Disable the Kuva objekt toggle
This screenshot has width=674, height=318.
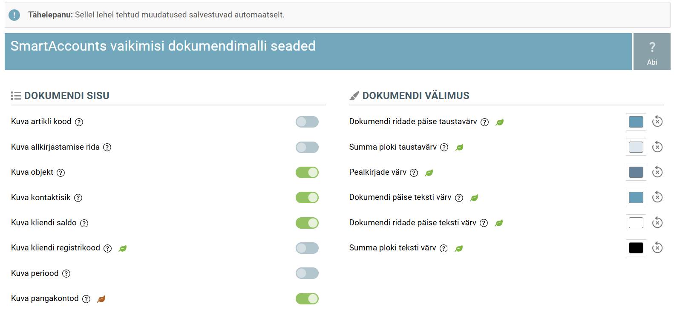tap(307, 172)
